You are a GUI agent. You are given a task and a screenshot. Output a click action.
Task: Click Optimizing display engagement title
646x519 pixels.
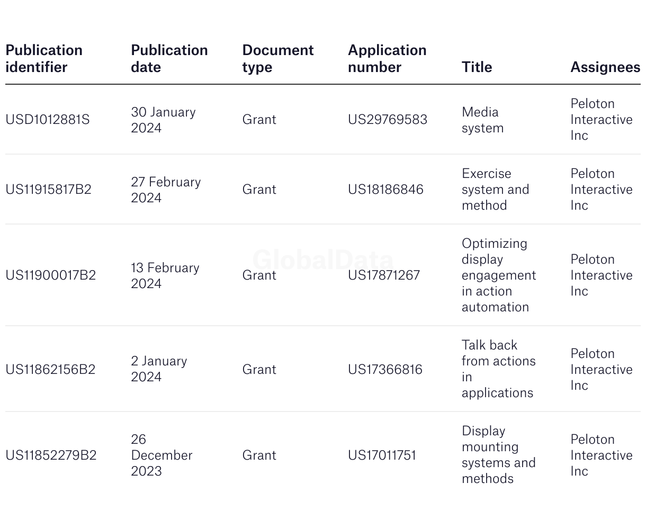pos(498,275)
